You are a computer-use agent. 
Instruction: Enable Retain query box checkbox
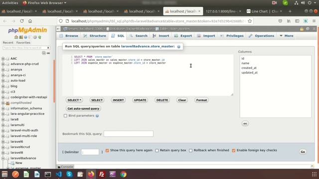point(157,150)
